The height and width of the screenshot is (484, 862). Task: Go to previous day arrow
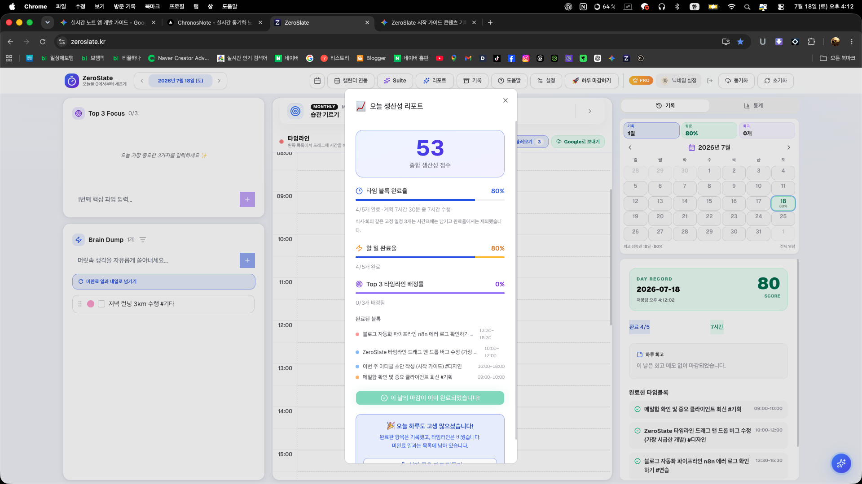pos(142,81)
